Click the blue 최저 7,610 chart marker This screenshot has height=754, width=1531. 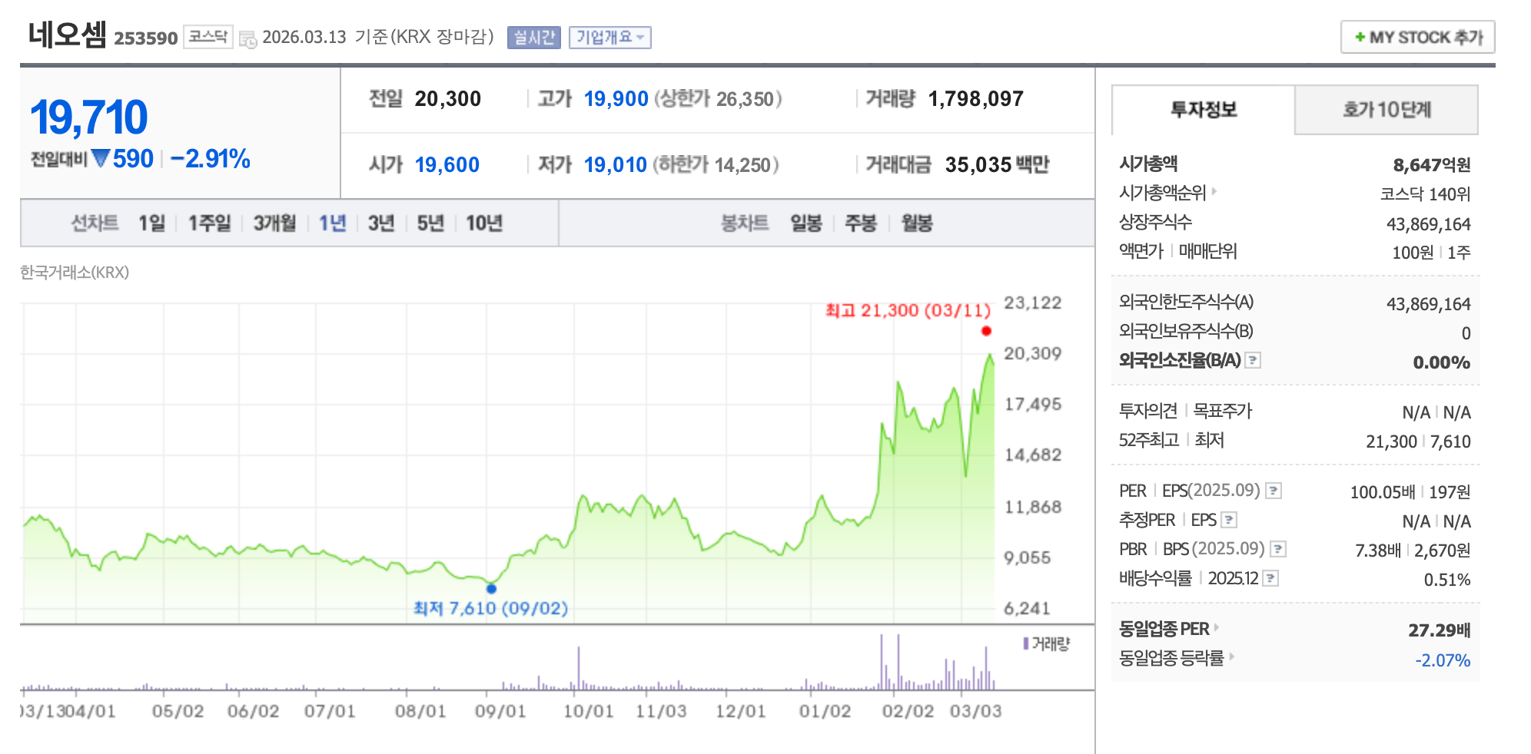click(x=491, y=589)
